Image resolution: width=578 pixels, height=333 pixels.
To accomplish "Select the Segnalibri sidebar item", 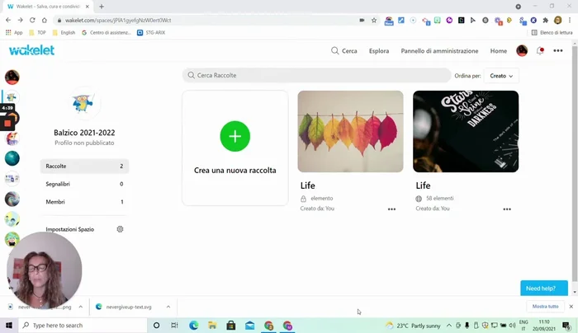I will [x=84, y=184].
